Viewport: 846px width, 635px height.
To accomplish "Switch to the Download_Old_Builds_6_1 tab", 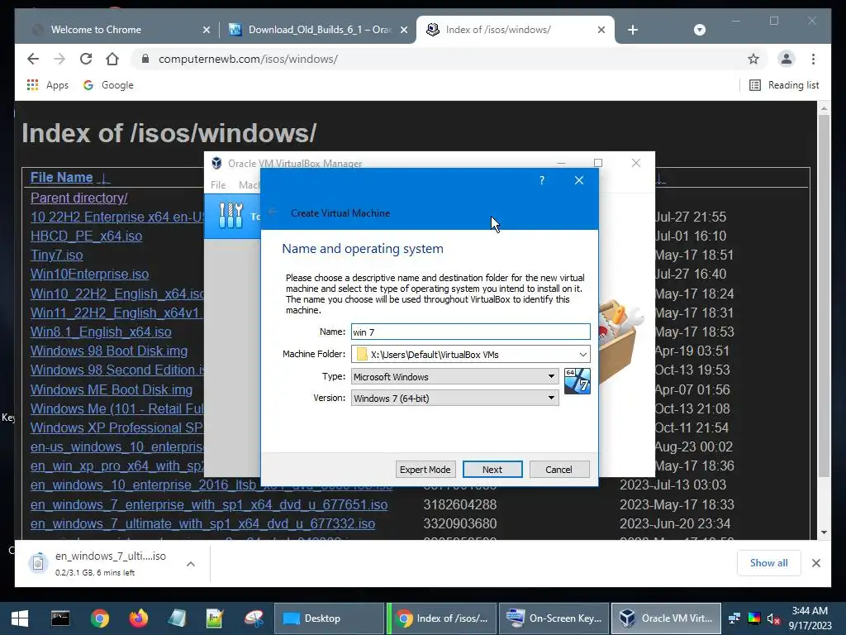I will point(317,30).
